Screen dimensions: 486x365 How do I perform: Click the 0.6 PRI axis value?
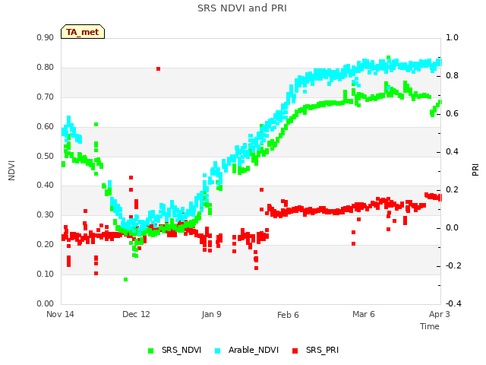pos(453,113)
